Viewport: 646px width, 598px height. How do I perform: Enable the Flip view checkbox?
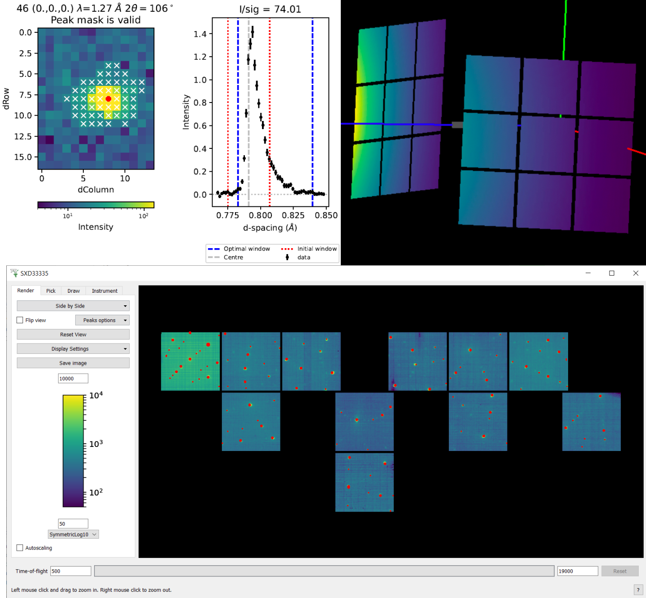pos(20,320)
